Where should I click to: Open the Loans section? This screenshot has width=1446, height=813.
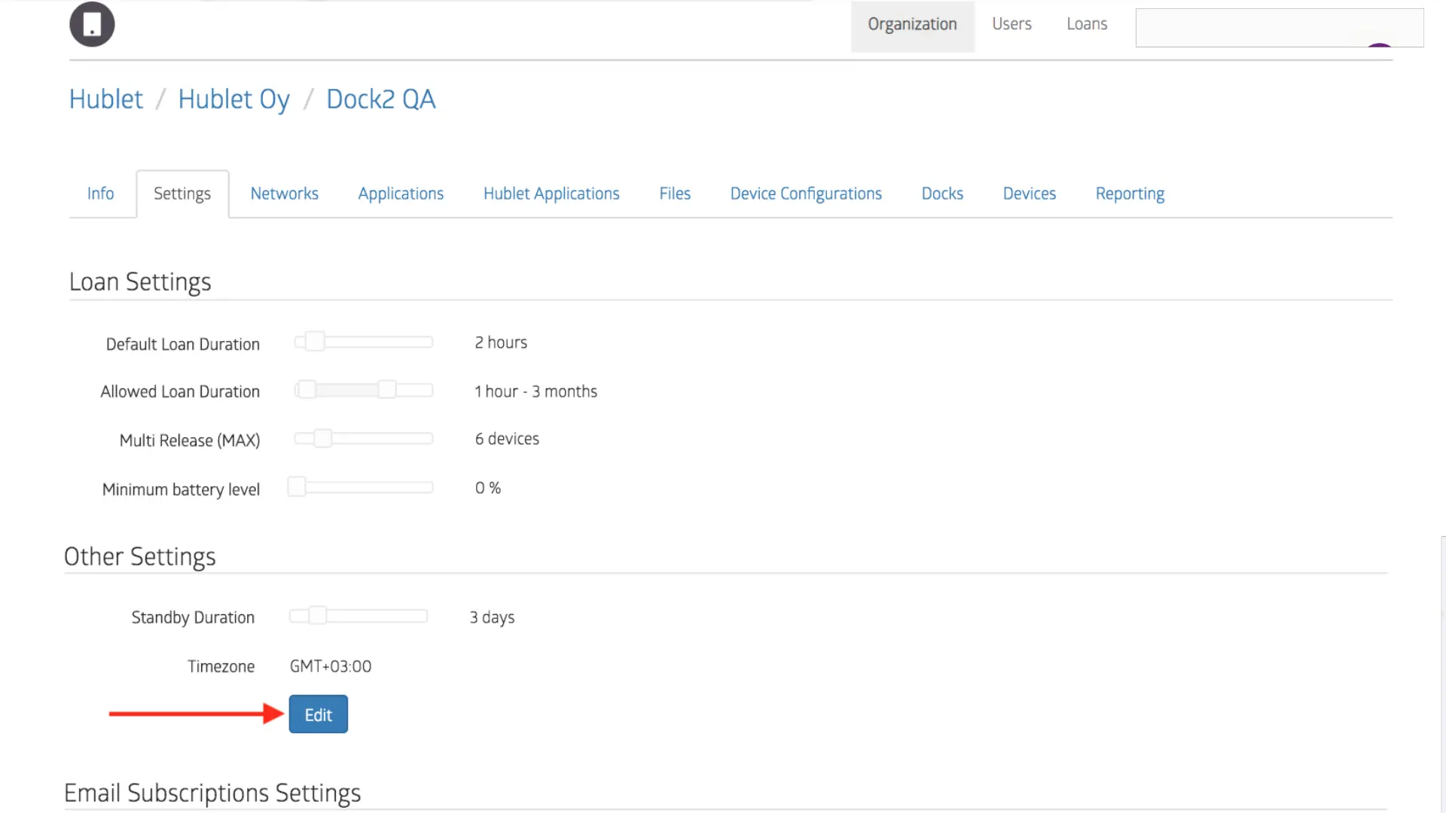click(1086, 25)
